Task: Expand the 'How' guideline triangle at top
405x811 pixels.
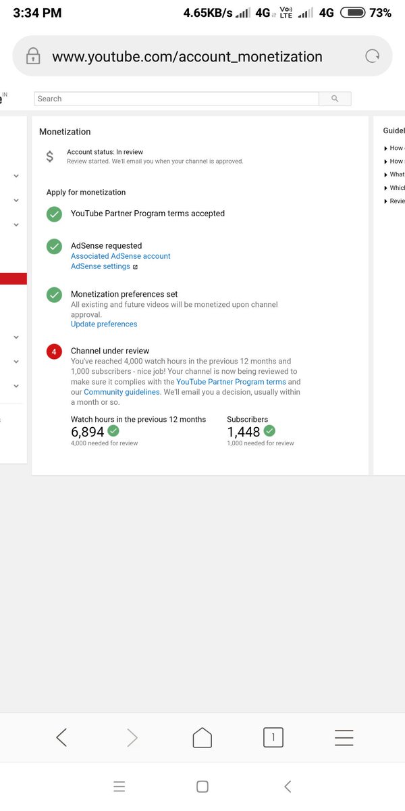Action: point(385,148)
